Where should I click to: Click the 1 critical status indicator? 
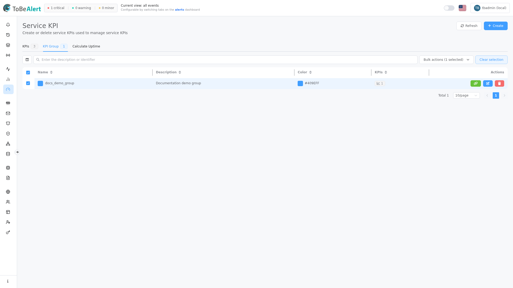tap(56, 8)
